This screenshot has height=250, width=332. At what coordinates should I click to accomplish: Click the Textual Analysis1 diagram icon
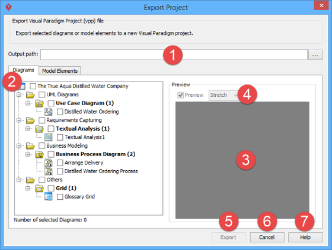49,137
